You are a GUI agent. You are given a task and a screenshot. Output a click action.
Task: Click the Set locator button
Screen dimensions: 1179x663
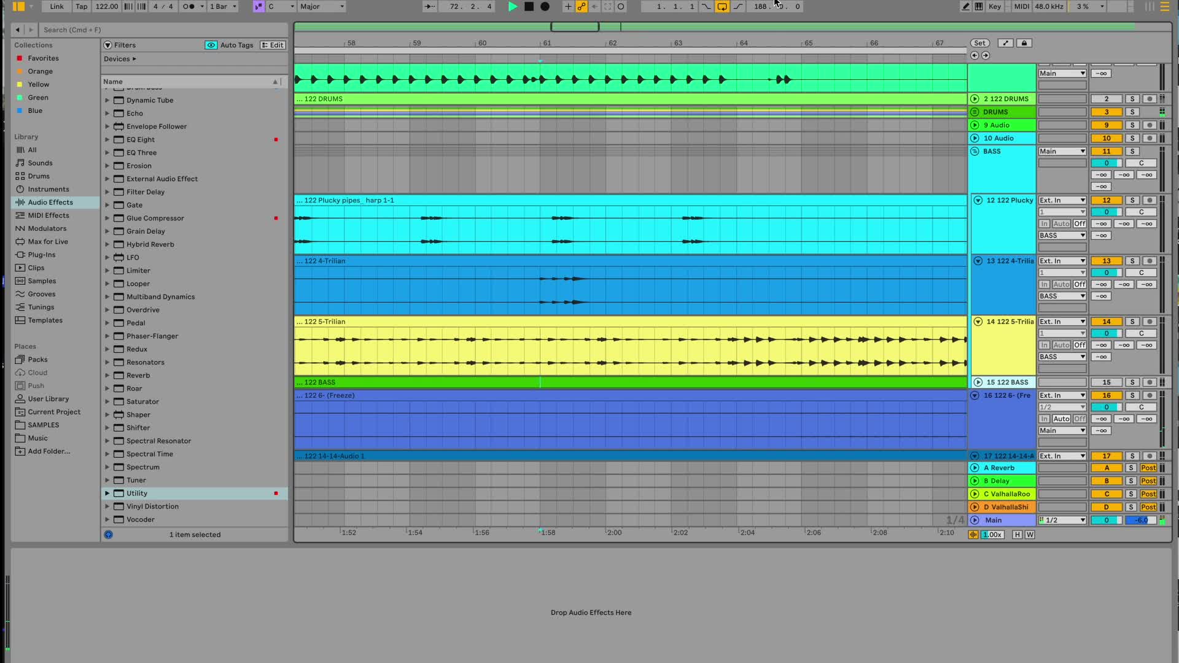coord(979,43)
